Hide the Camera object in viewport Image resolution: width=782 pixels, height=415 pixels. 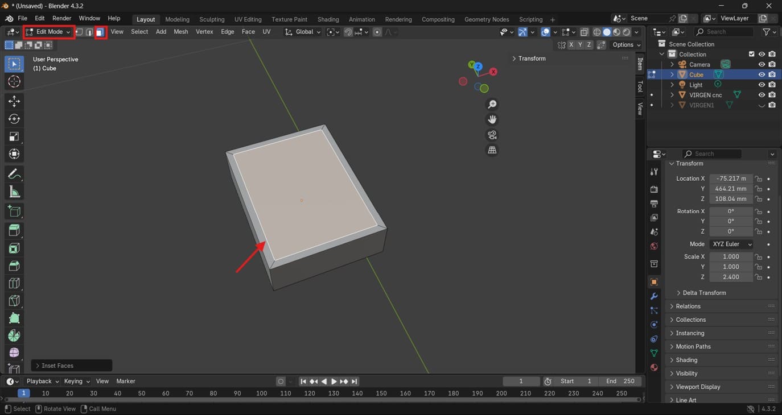pyautogui.click(x=762, y=64)
